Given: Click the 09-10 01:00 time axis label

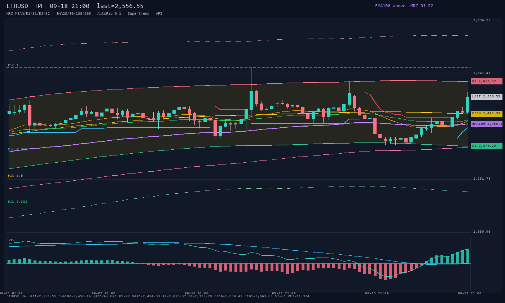Looking at the screenshot, I should [x=197, y=293].
